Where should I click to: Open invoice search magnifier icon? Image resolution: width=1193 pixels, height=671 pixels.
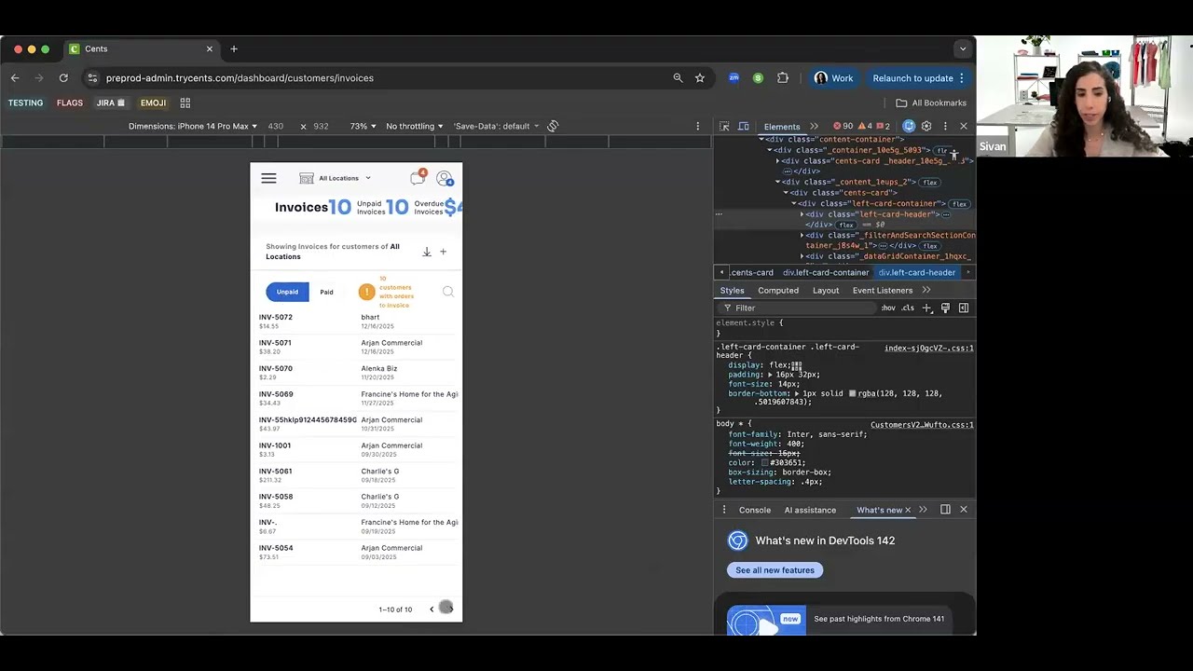click(x=448, y=292)
